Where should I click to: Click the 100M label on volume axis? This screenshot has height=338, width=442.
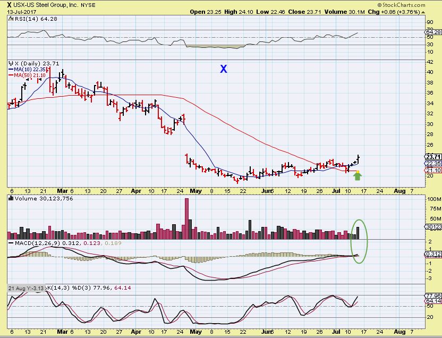point(434,199)
